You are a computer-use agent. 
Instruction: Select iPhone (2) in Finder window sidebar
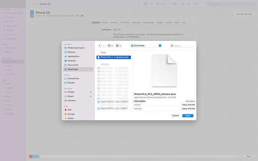[13, 62]
